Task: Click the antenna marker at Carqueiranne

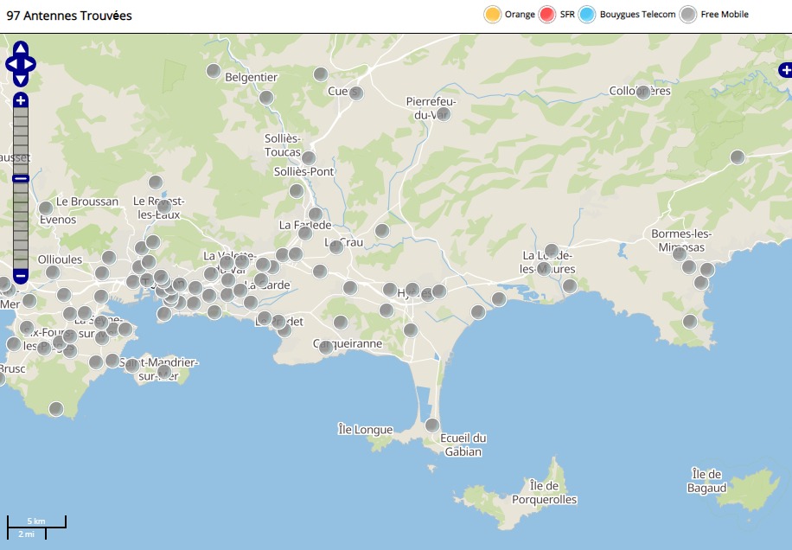Action: point(326,347)
